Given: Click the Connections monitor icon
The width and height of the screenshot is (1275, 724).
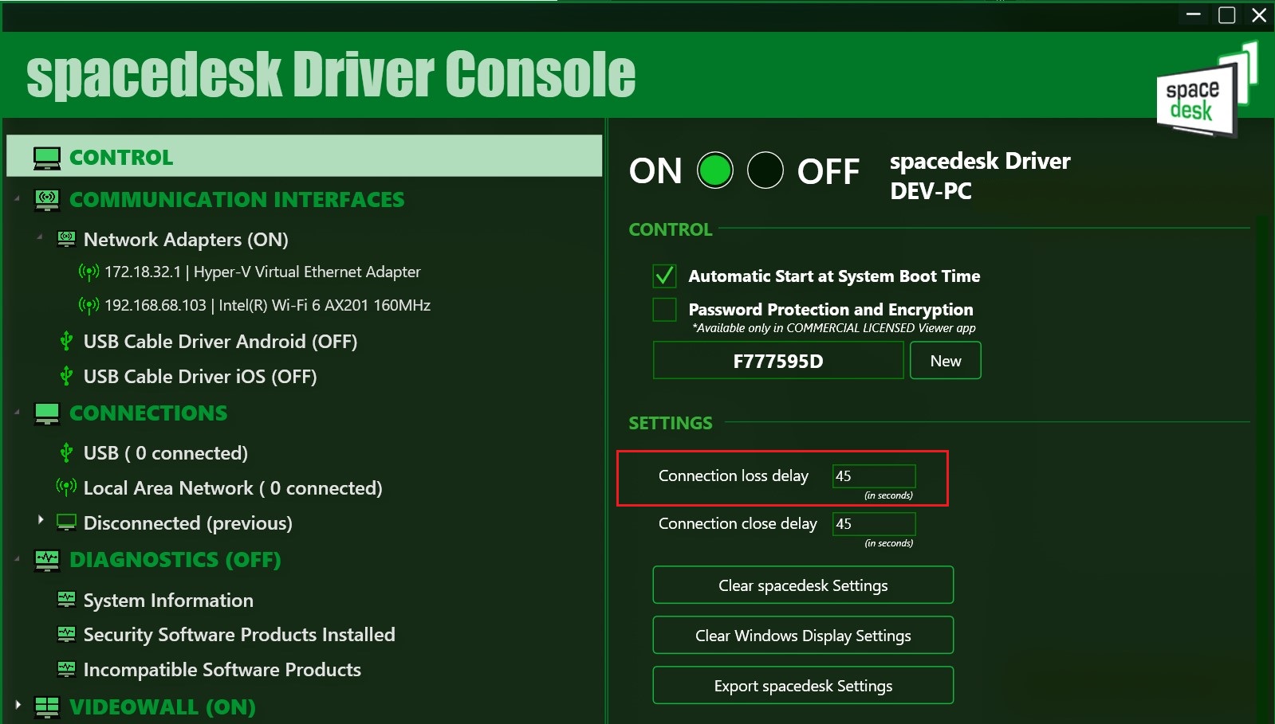Looking at the screenshot, I should (47, 413).
